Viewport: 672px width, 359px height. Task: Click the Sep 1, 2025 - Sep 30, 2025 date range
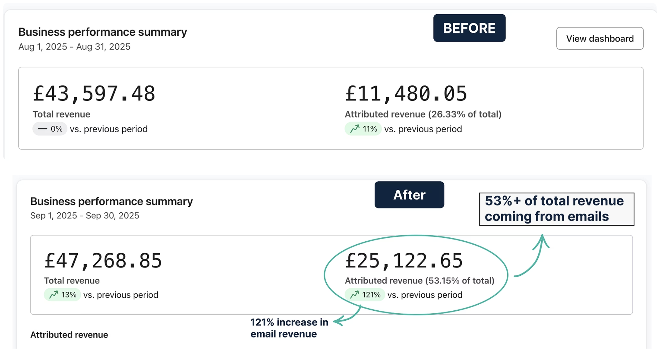(x=85, y=216)
